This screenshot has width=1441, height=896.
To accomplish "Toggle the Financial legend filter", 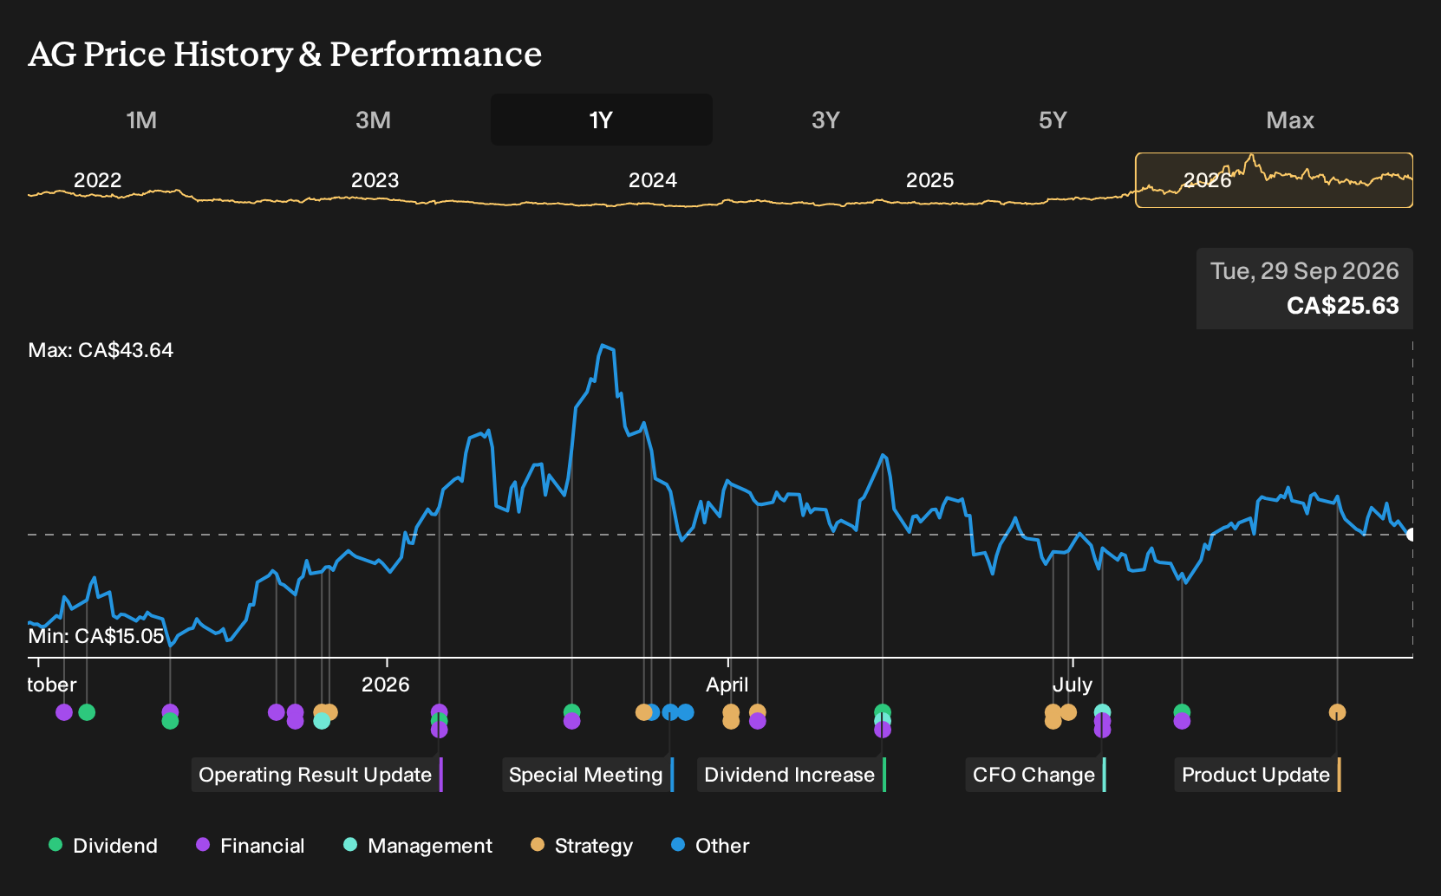I will [x=251, y=846].
